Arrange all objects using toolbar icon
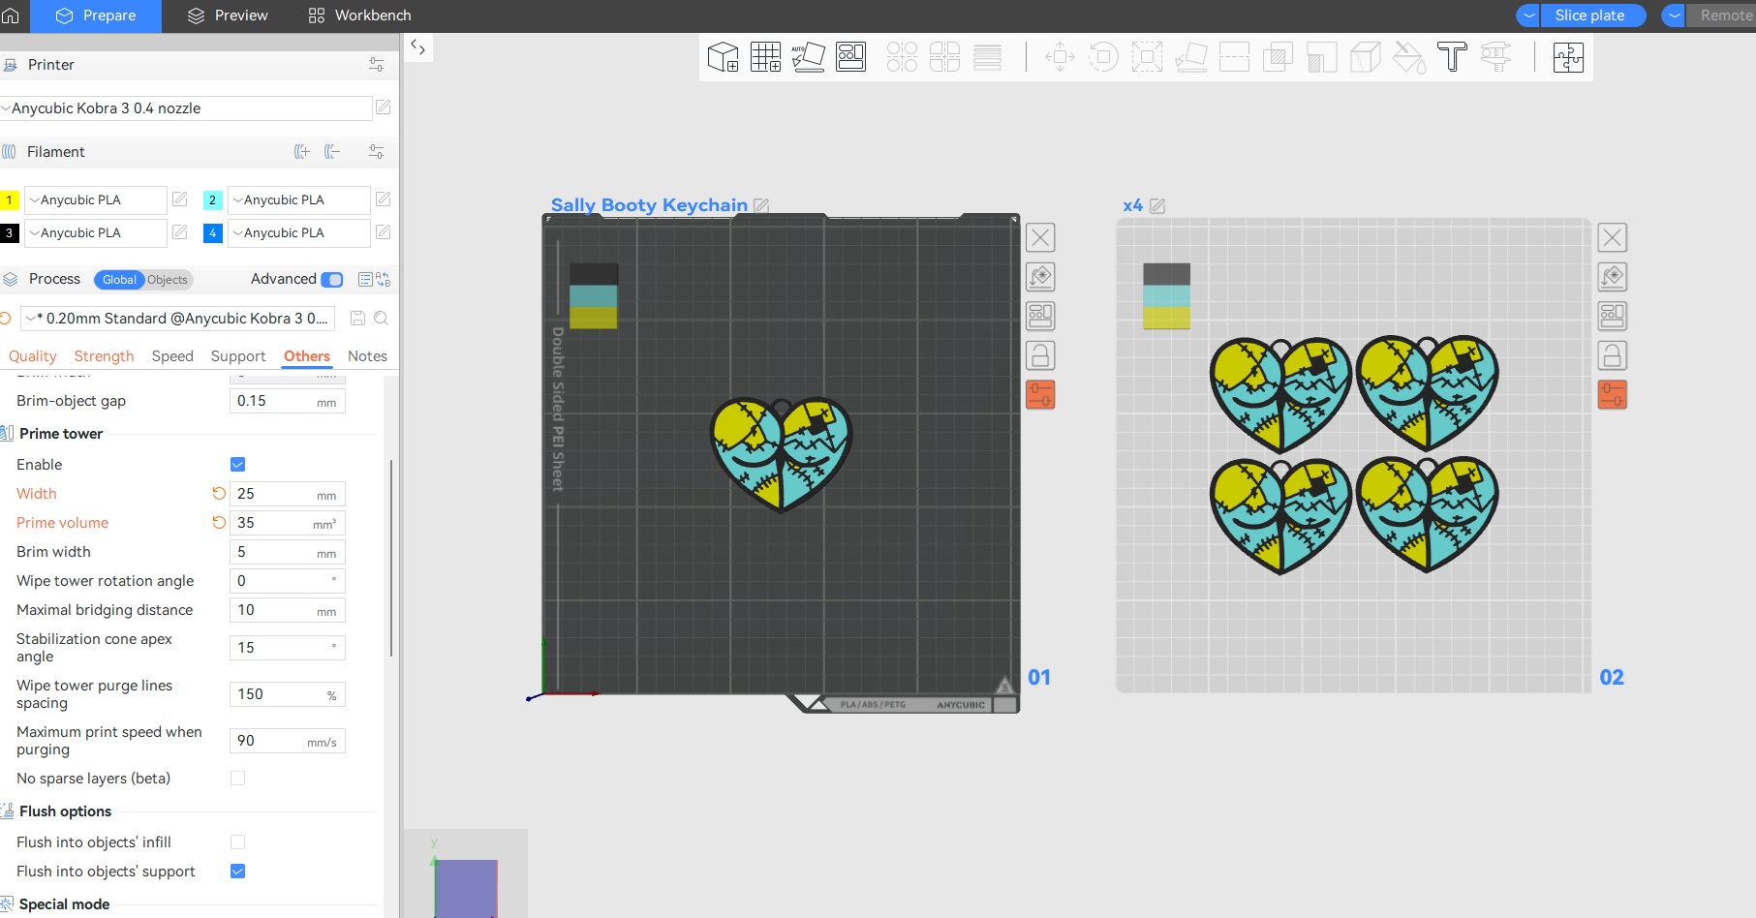 pyautogui.click(x=850, y=57)
